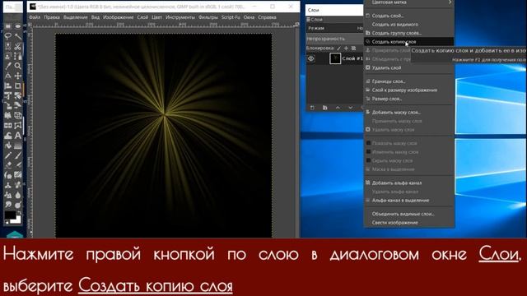
Task: Select the Fuzzy Select wand tool
Action: coord(18,36)
